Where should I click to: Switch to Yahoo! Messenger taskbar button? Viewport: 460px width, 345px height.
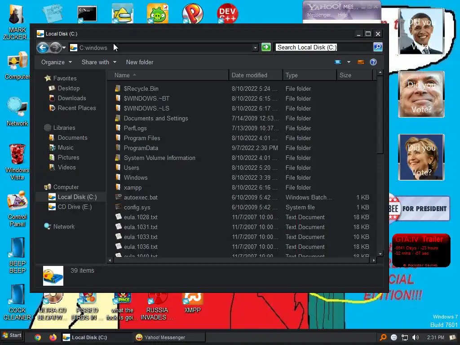(169, 337)
